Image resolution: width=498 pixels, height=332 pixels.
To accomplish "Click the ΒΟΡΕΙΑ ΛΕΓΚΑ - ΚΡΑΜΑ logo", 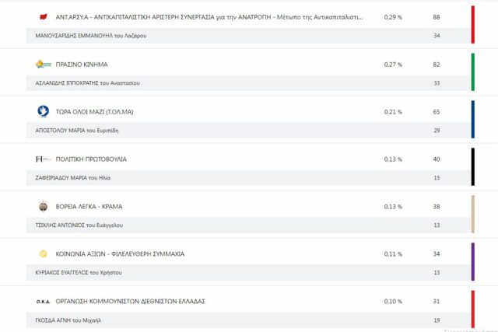I will coord(43,206).
